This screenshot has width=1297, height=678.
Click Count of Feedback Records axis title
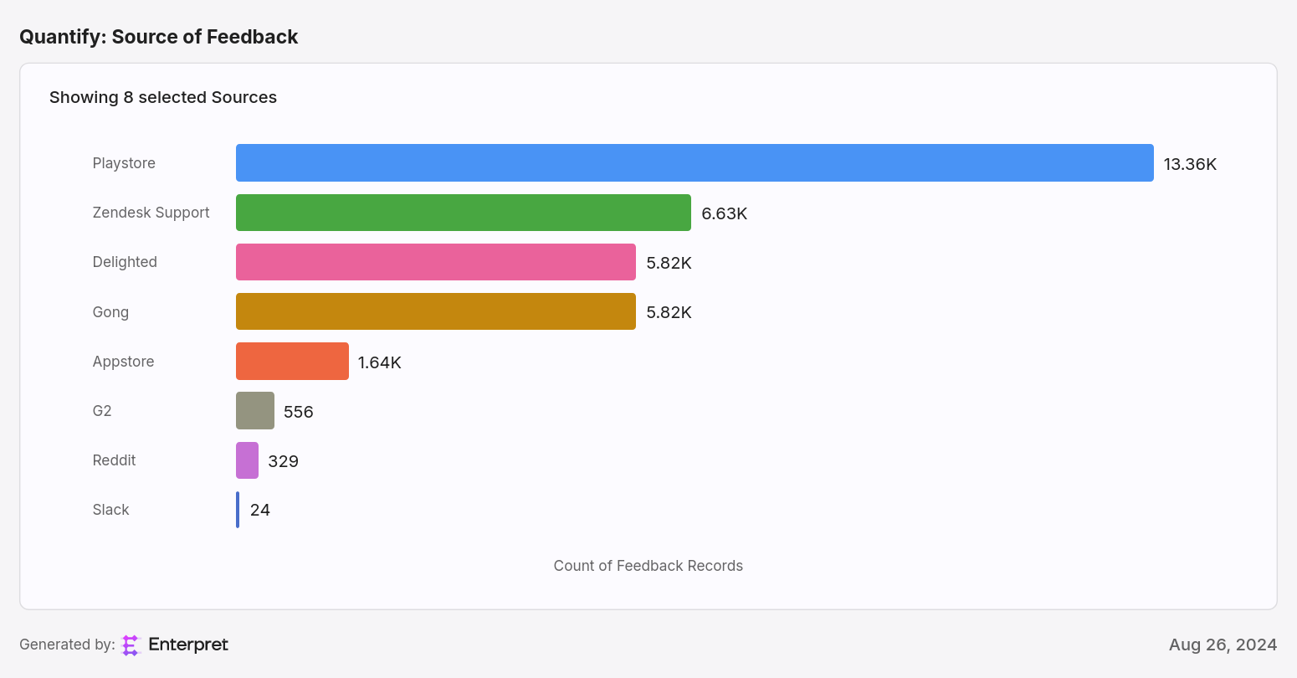[x=648, y=566]
